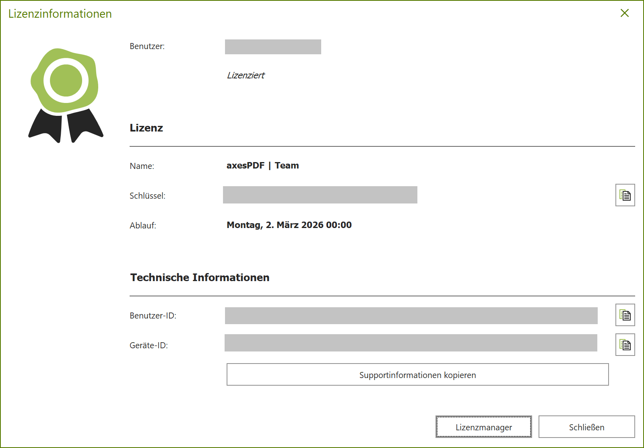Copy the Benutzer-ID value
644x448 pixels.
coord(625,315)
